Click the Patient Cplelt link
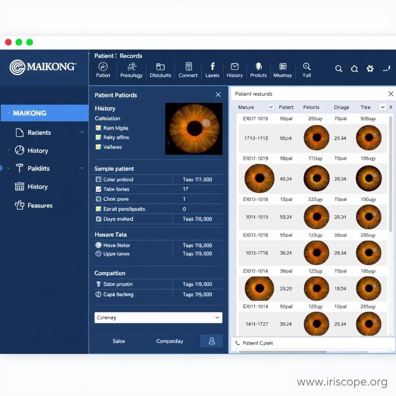 pyautogui.click(x=258, y=343)
